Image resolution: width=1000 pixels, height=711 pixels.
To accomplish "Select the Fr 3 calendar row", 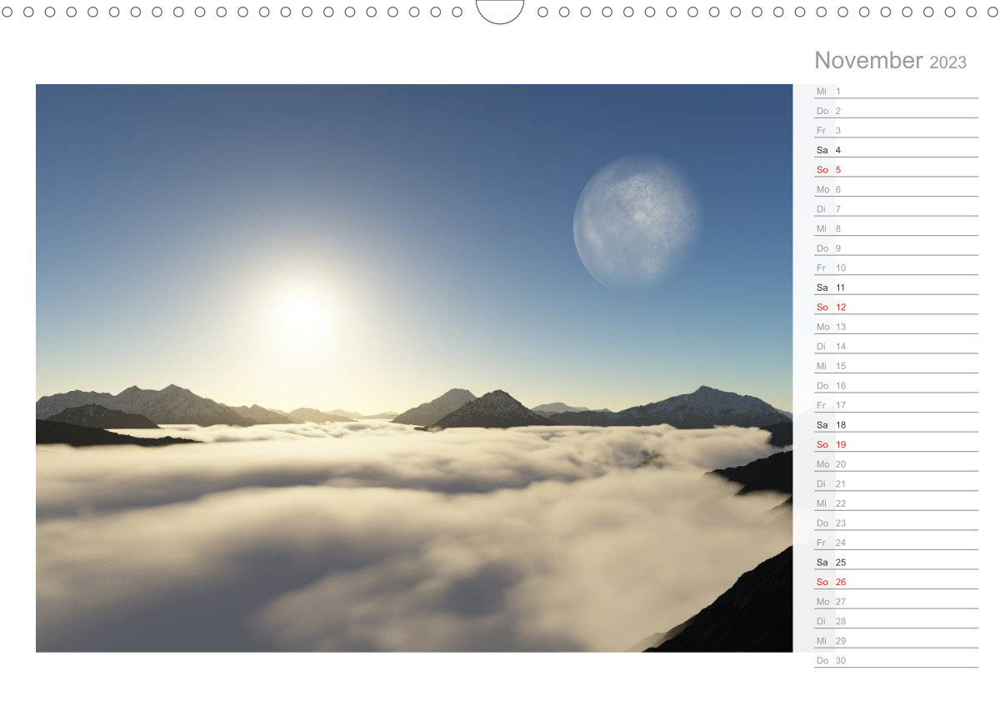I will [896, 130].
